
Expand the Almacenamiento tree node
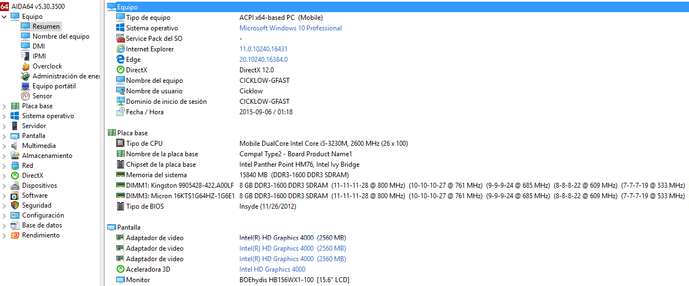tap(4, 156)
